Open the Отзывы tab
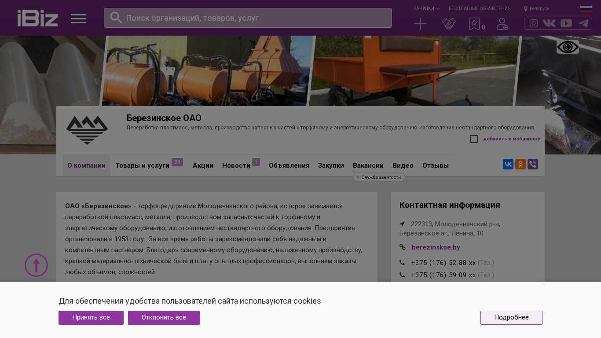Viewport: 601px width, 338px height. coord(436,165)
